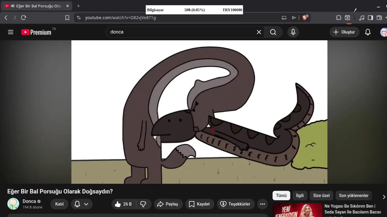
Task: Click the share/send arrow icon in the address bar
Action: click(x=294, y=18)
